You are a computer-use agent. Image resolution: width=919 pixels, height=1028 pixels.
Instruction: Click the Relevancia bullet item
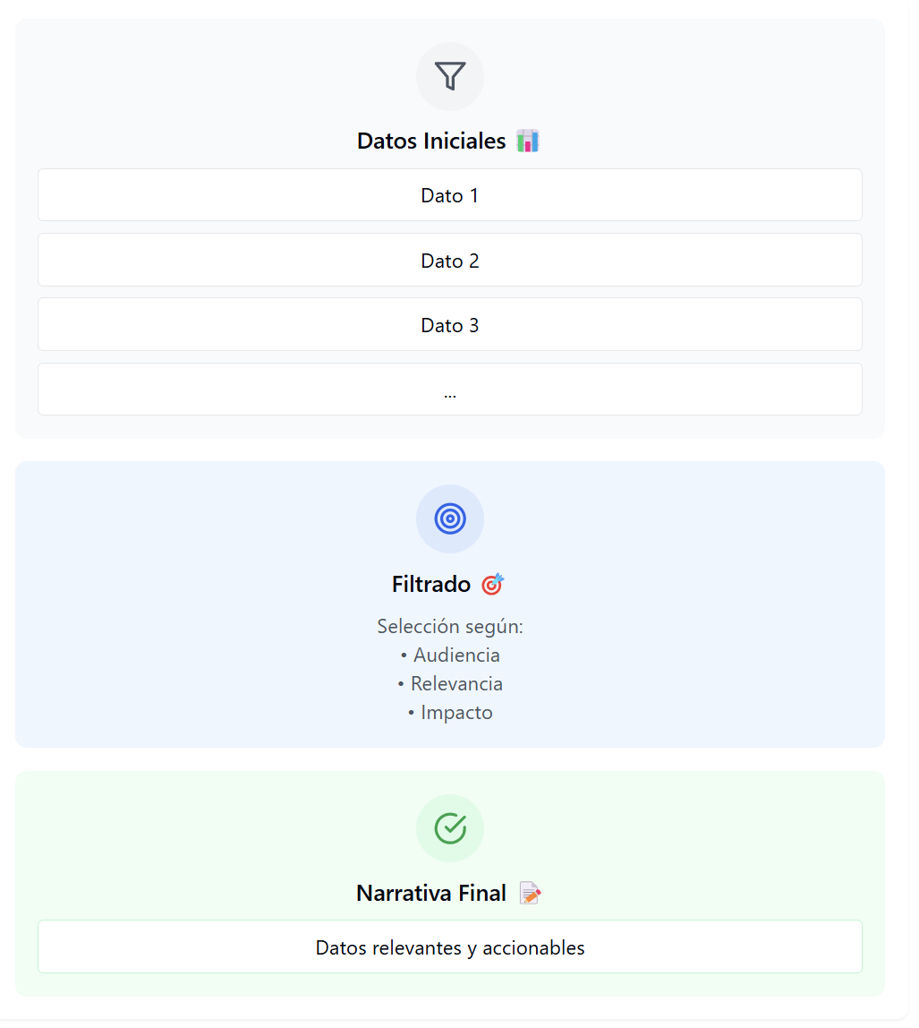[x=450, y=684]
